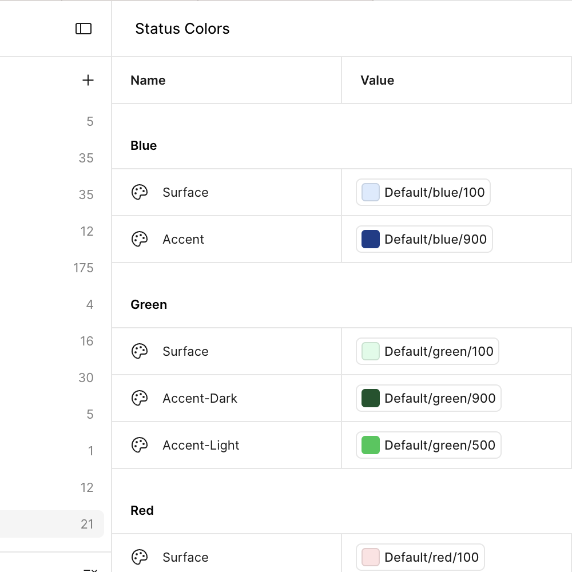Click the plus icon to add collection

(x=88, y=80)
